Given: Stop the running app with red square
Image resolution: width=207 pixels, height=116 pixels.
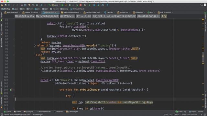Looking at the screenshot, I should [x=81, y=5].
